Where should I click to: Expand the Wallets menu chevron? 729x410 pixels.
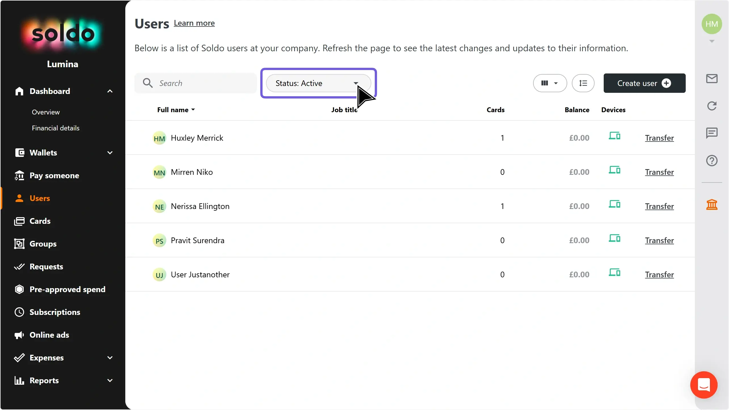[x=110, y=153]
